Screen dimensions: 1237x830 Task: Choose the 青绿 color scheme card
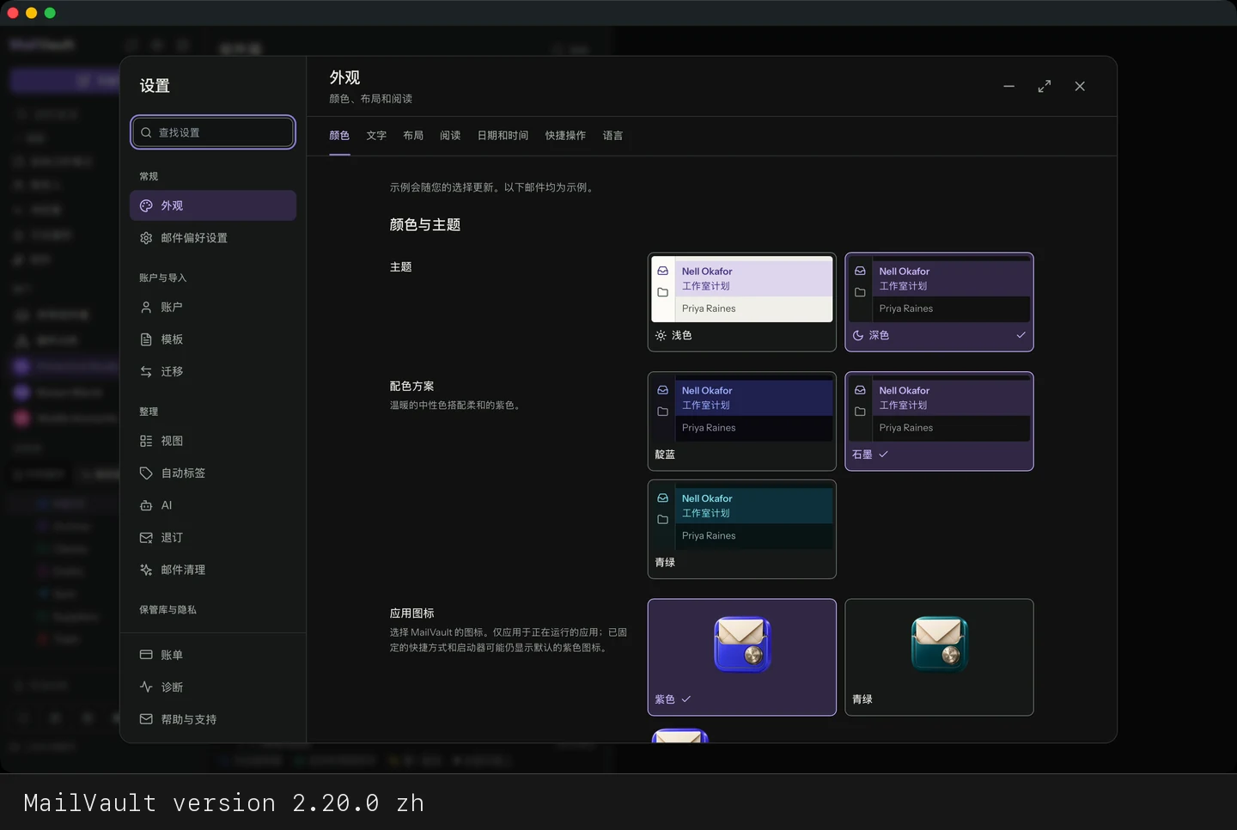tap(742, 529)
